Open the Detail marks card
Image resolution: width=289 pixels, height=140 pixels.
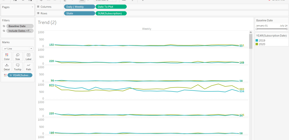point(7,67)
